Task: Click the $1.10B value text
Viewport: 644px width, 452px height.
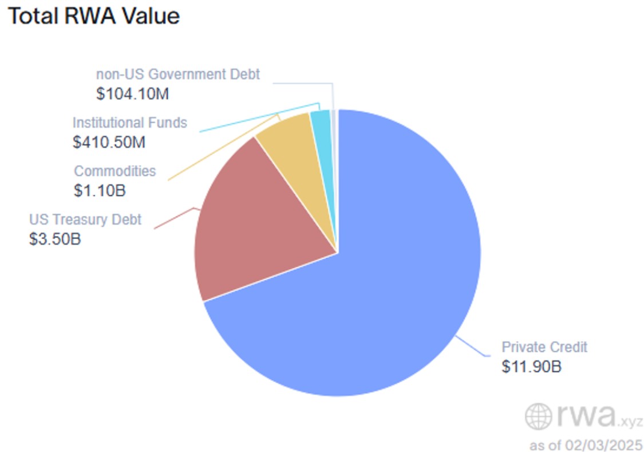Action: 100,191
